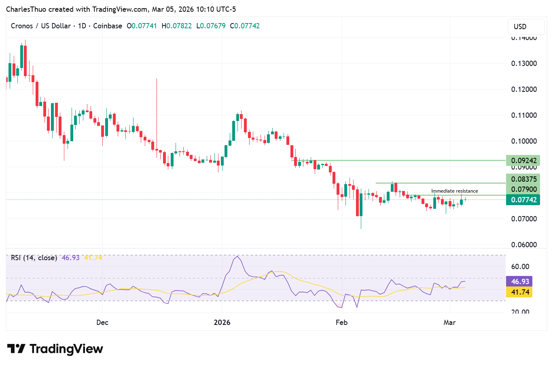Click the 0.07900 immediate resistance price tag
This screenshot has height=367, width=553.
click(x=523, y=189)
